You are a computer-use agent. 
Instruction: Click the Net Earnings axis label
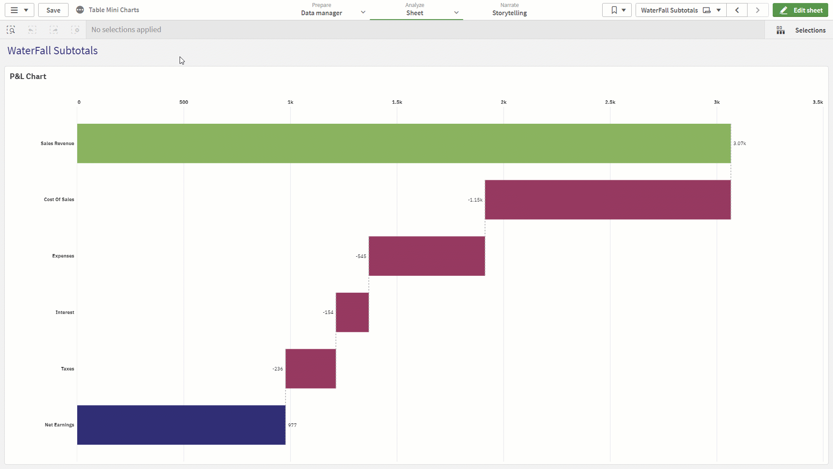coord(59,425)
